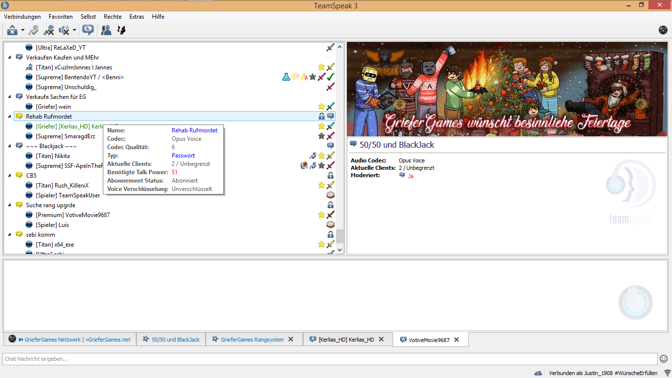Open the subscribe-all-channels eye bubble icon

click(88, 31)
